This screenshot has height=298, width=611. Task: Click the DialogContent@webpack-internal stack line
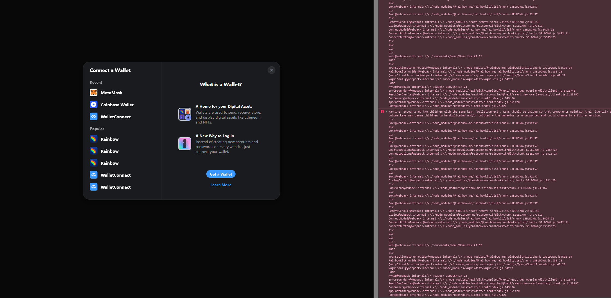[x=472, y=180]
